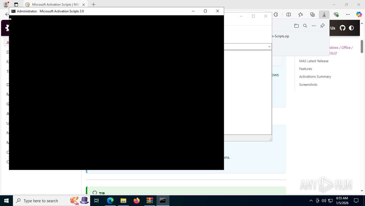Open Edge tab actions menu icon
365x206 pixels.
click(16, 5)
